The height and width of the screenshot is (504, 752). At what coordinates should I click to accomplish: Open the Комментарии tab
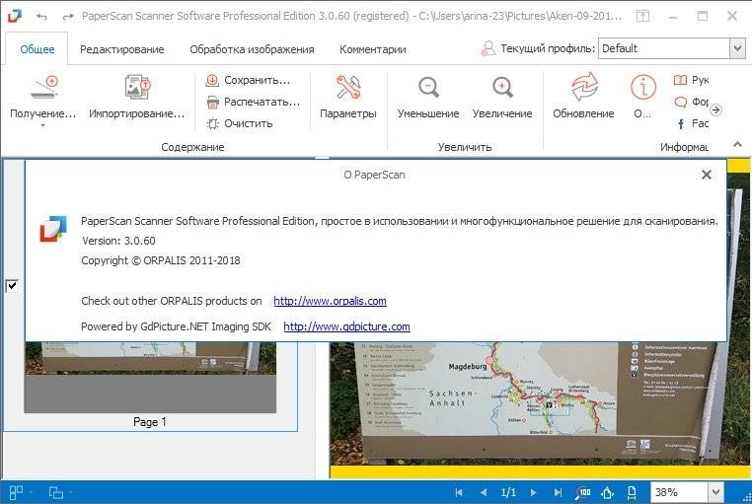(373, 49)
